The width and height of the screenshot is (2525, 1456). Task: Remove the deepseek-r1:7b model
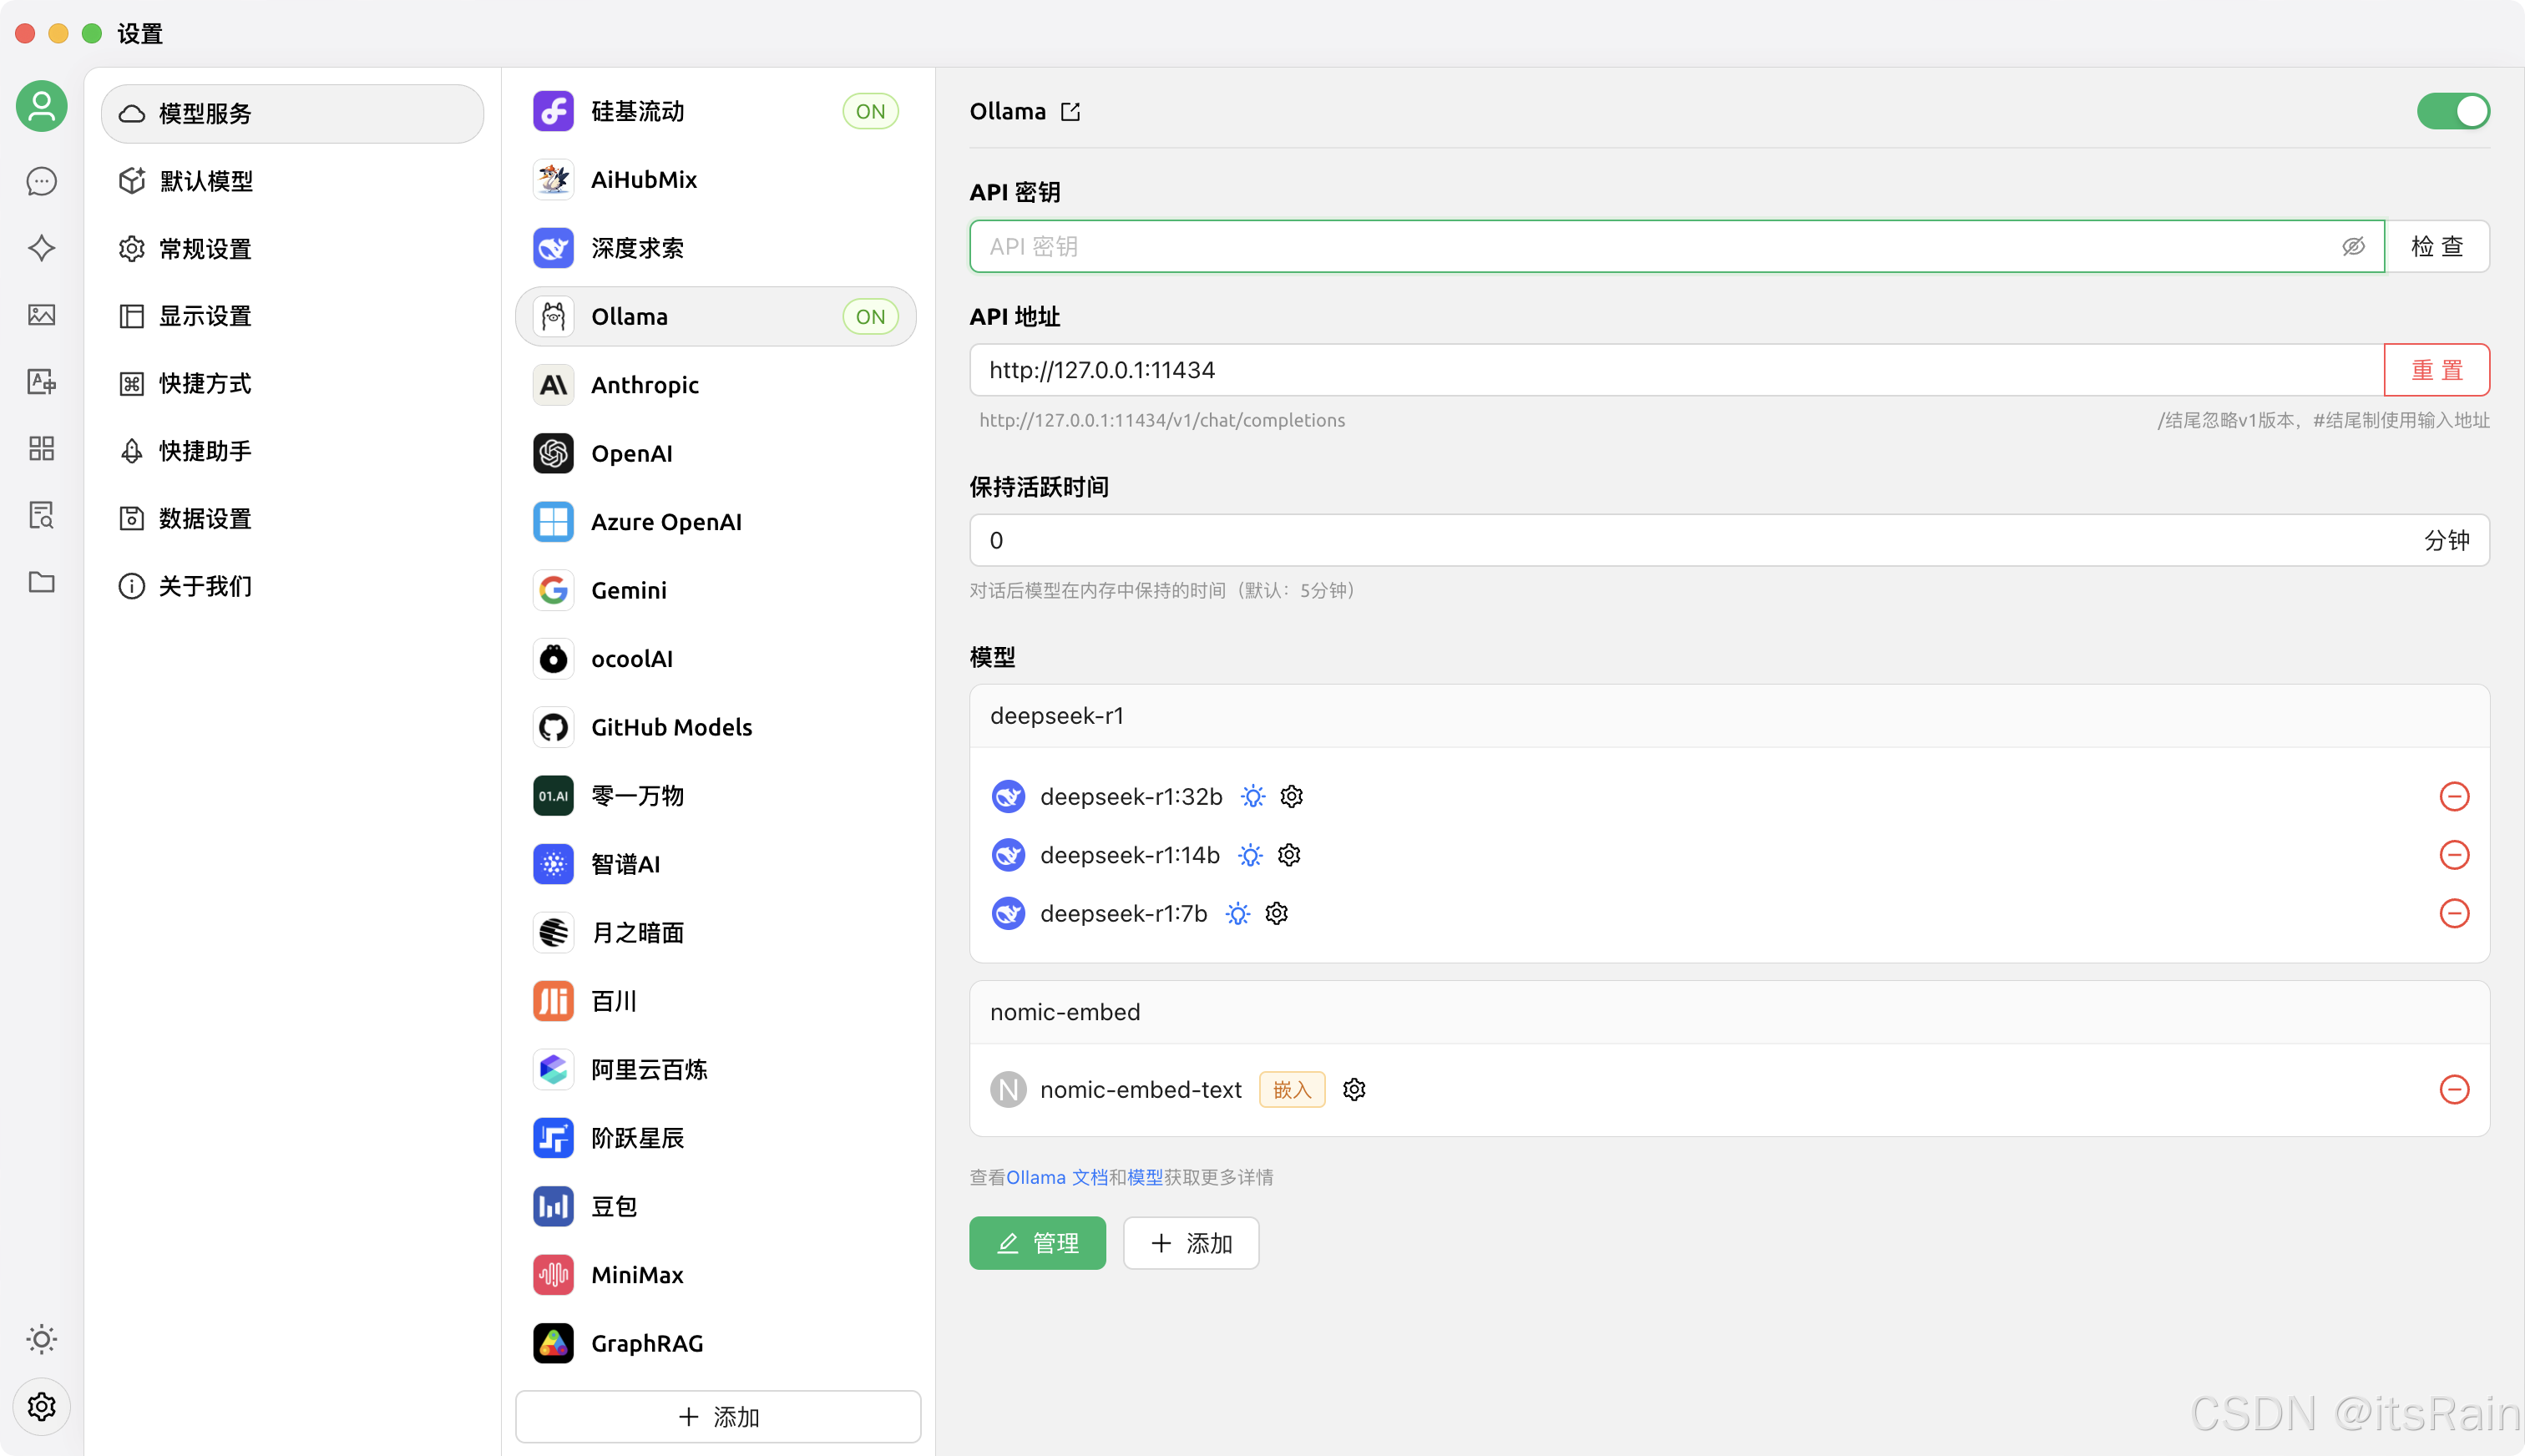tap(2454, 913)
